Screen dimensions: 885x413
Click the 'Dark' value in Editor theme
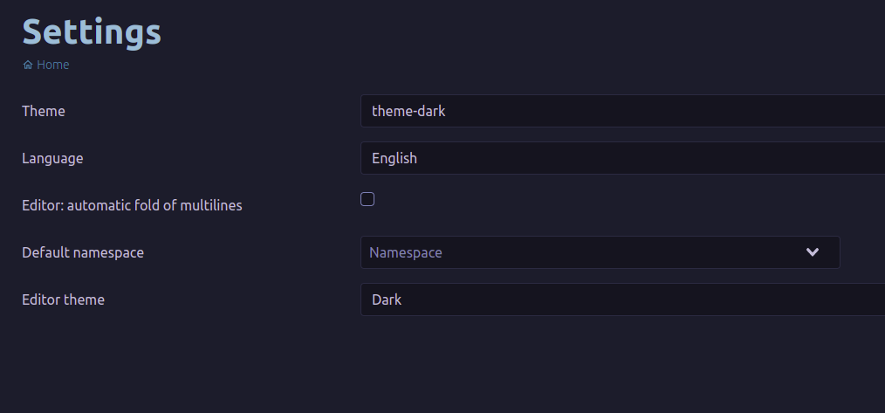387,299
